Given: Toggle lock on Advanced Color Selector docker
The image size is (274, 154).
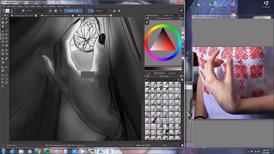Looking at the screenshot, I should [148, 18].
